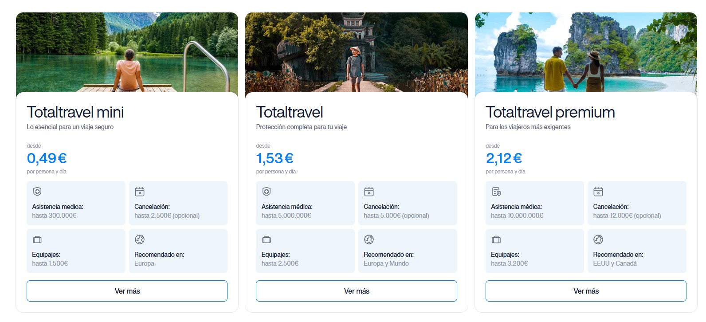Click globe icon above EEUU y Canadá
The height and width of the screenshot is (322, 706).
598,240
